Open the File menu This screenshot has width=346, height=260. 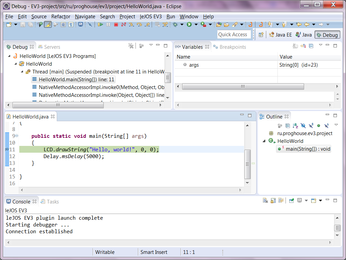point(9,17)
